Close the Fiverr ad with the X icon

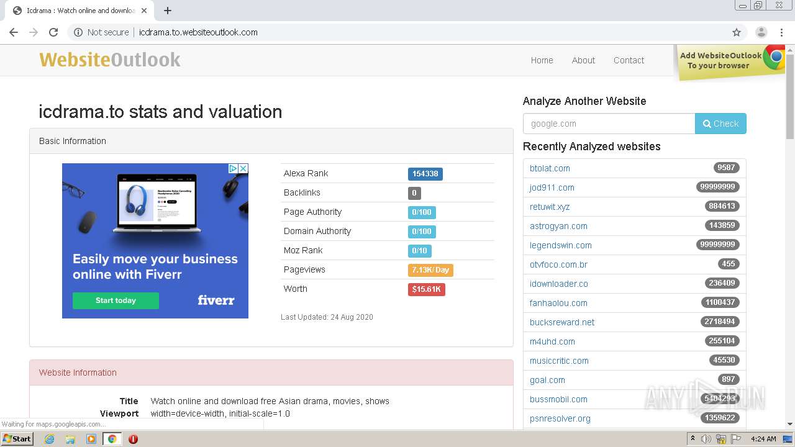coord(243,168)
